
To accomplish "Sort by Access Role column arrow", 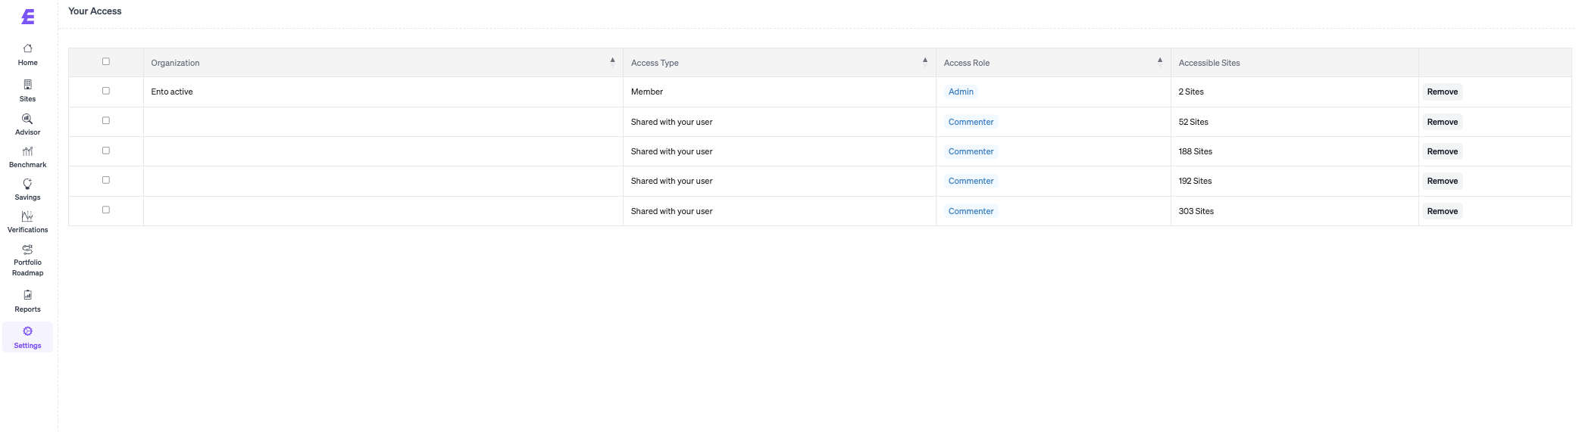I will 1159,62.
